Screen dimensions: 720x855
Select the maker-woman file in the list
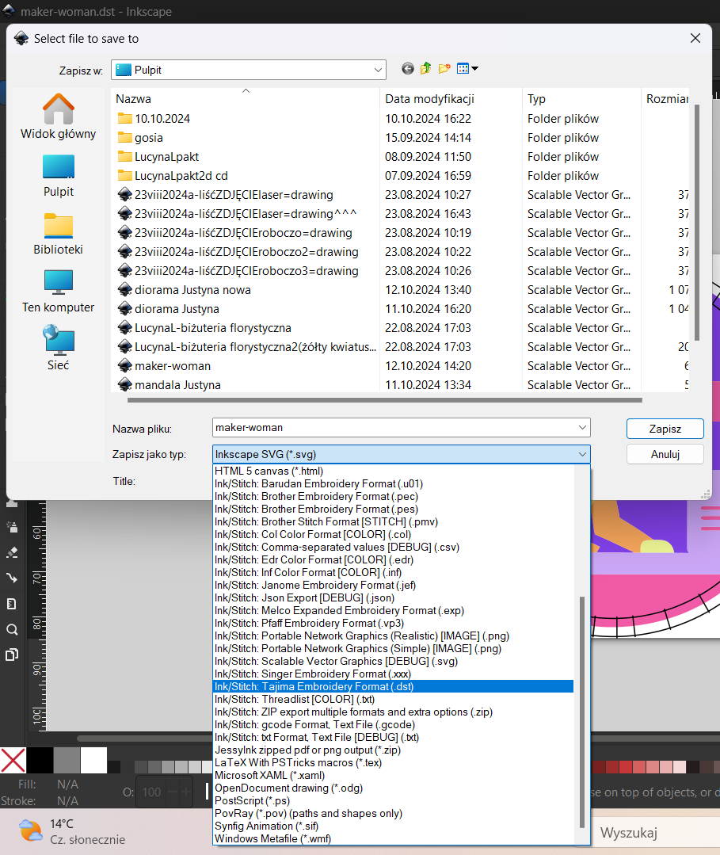click(172, 366)
